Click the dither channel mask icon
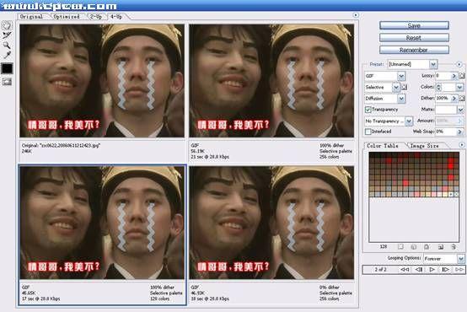This screenshot has width=467, height=312. click(462, 98)
